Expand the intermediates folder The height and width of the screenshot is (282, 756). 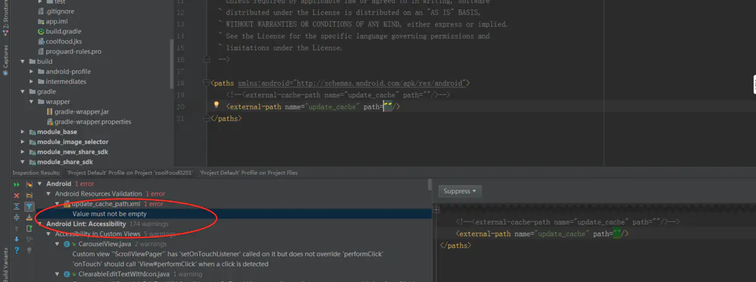[32, 82]
